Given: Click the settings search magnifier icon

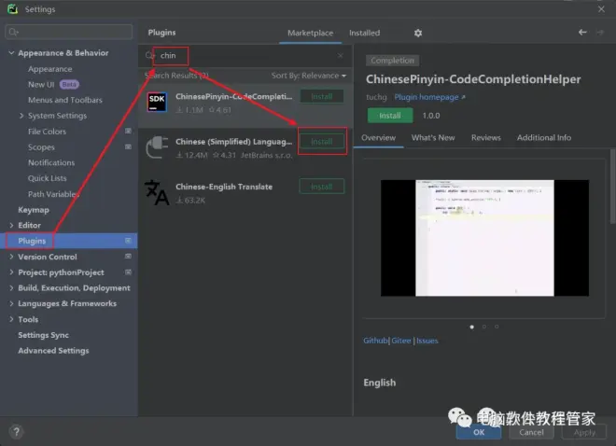Looking at the screenshot, I should 13,32.
